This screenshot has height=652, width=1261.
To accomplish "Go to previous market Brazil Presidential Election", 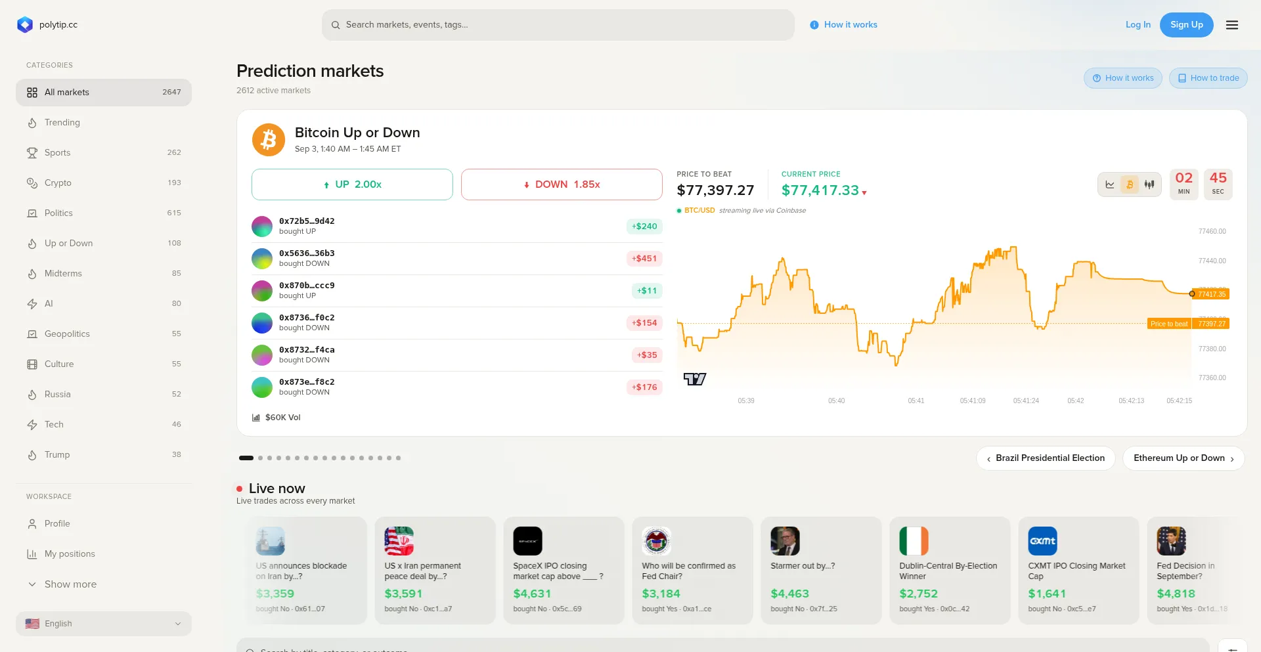I will pyautogui.click(x=1046, y=458).
